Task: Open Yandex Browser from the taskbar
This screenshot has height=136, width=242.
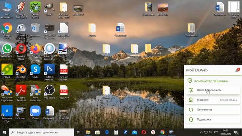Action: [x=153, y=132]
